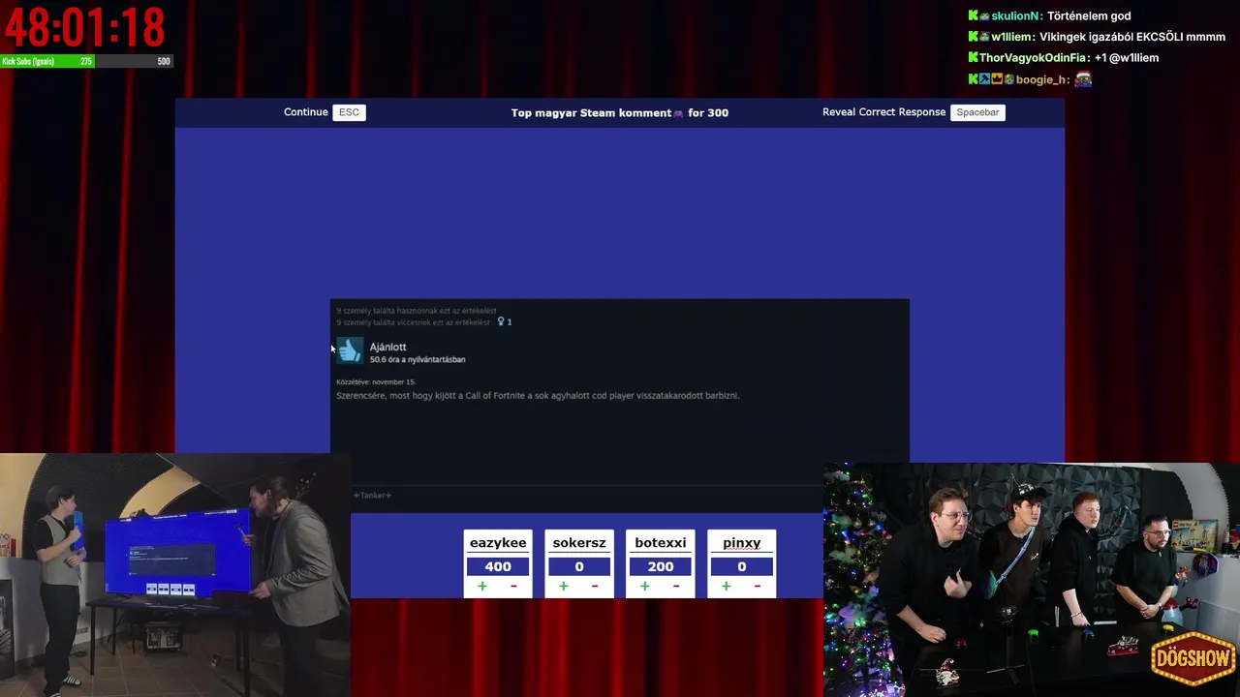Click the Spacebar key button to reveal response

(977, 112)
